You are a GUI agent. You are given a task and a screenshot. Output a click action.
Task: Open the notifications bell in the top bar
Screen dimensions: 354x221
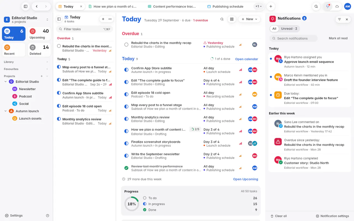[328, 6]
